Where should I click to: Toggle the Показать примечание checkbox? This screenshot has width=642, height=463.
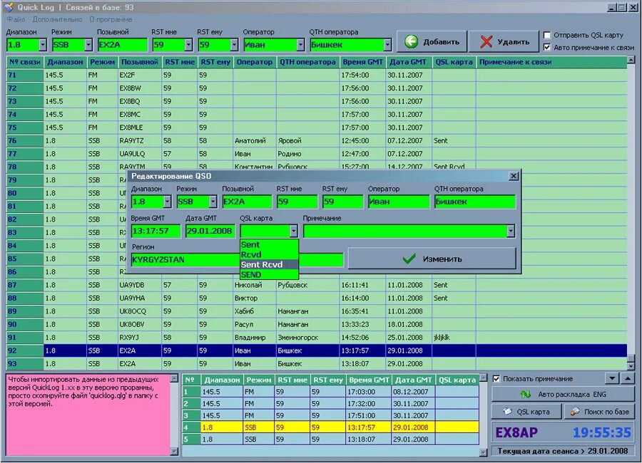(495, 378)
